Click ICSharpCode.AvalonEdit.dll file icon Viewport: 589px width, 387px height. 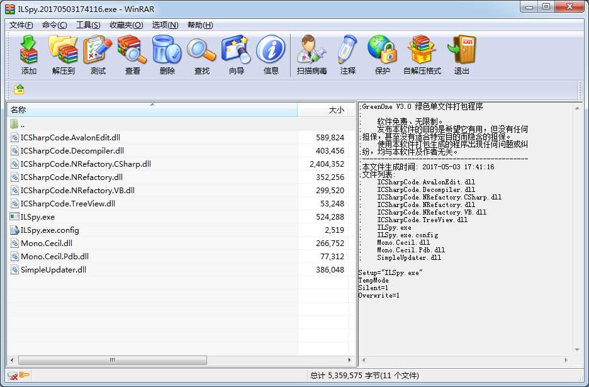click(x=14, y=138)
